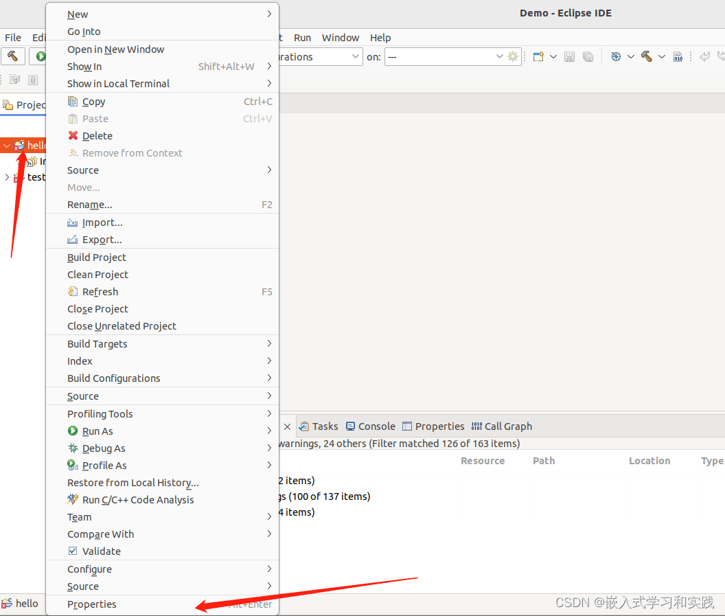The image size is (725, 616).
Task: Open the launch target 'on:' dropdown
Action: coord(499,56)
